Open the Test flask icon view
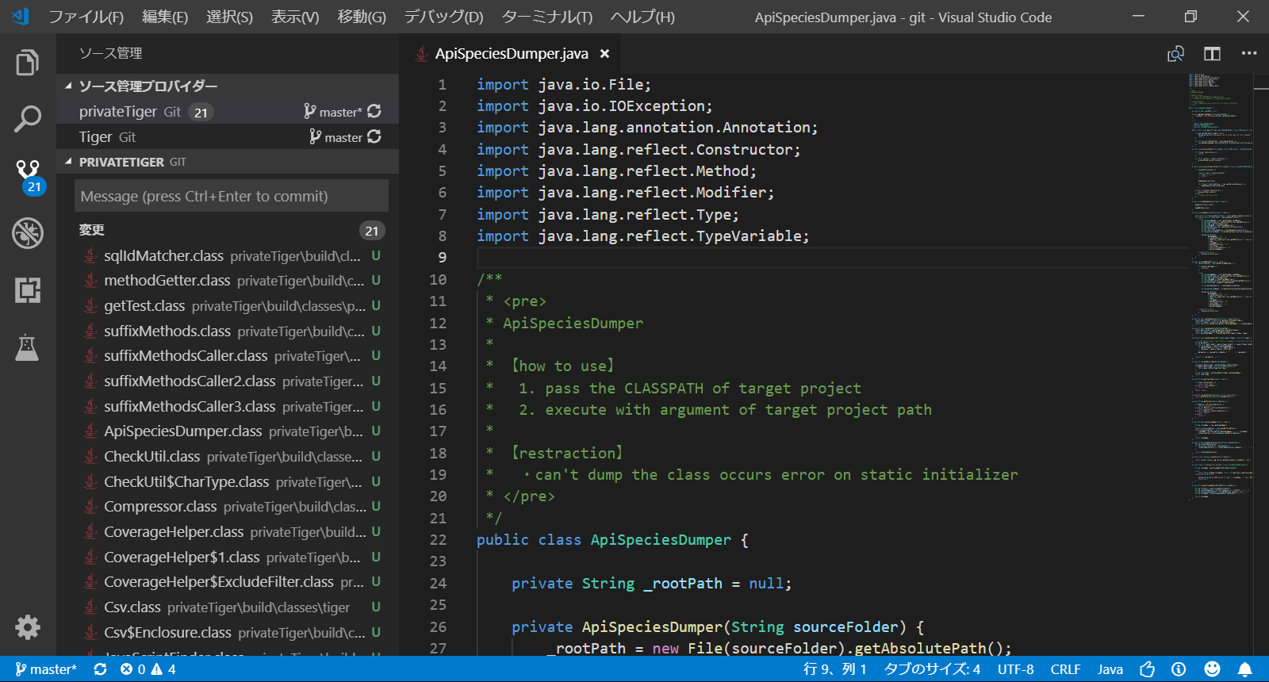Screen dimensions: 1269x682 [28, 347]
